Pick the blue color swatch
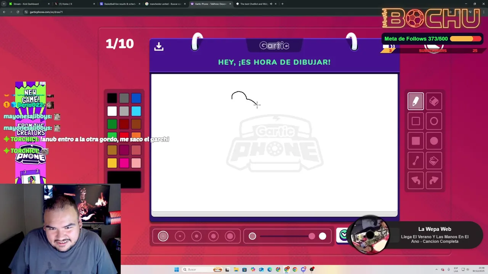Screen dimensions: 488x274 pyautogui.click(x=136, y=98)
